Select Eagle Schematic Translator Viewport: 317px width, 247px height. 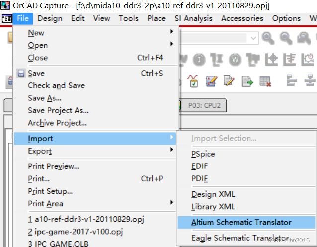coord(246,238)
